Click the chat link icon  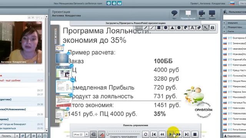pyautogui.click(x=28, y=136)
